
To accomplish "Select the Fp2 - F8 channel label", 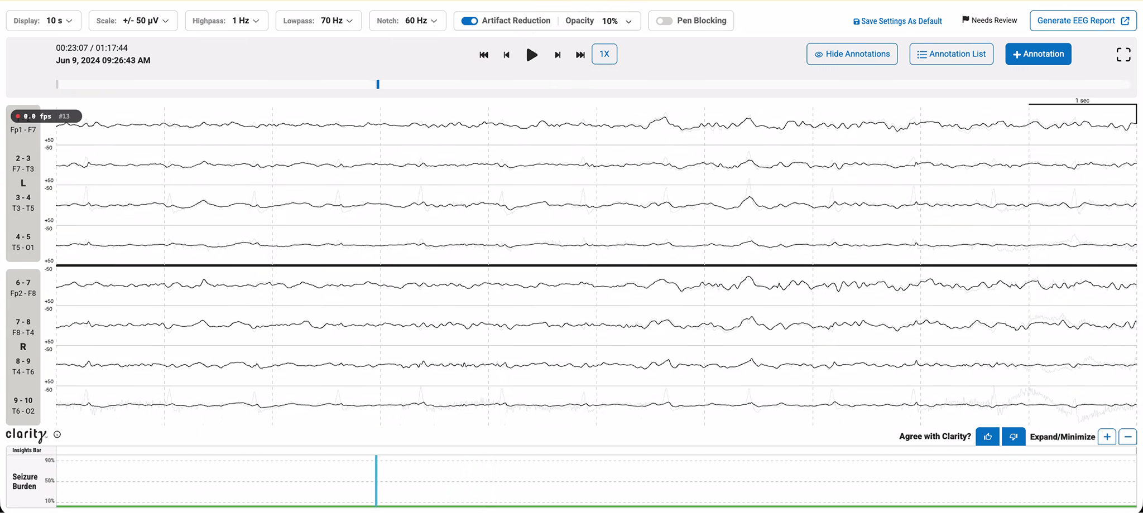I will point(23,293).
